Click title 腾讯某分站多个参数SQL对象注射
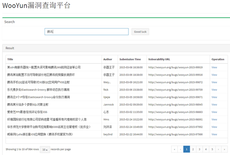 pyautogui.click(x=28, y=105)
